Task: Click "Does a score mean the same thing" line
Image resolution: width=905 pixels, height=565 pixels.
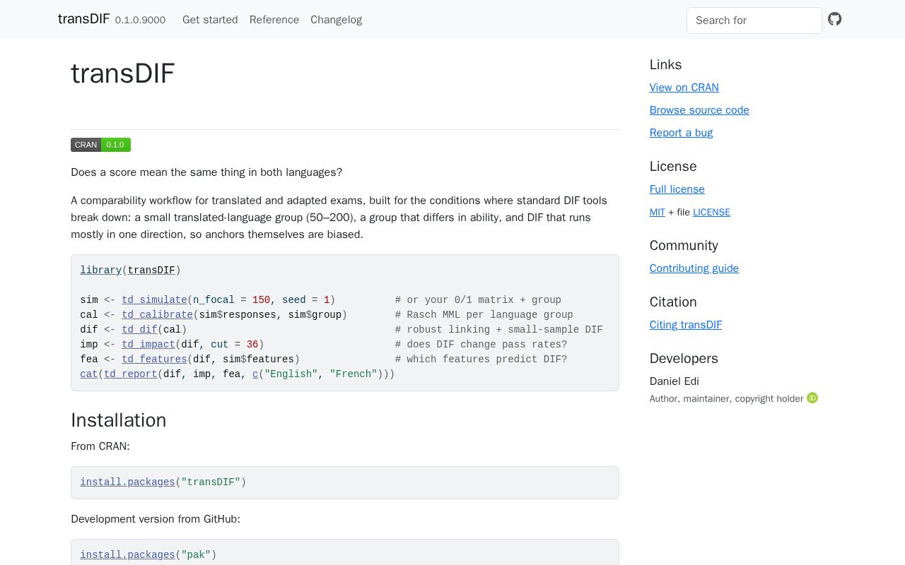Action: 206,172
